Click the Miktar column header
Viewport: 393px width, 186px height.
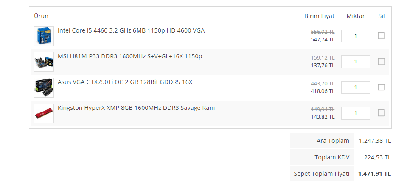click(x=356, y=16)
